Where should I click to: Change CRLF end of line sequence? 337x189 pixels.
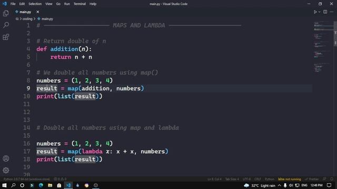257,179
